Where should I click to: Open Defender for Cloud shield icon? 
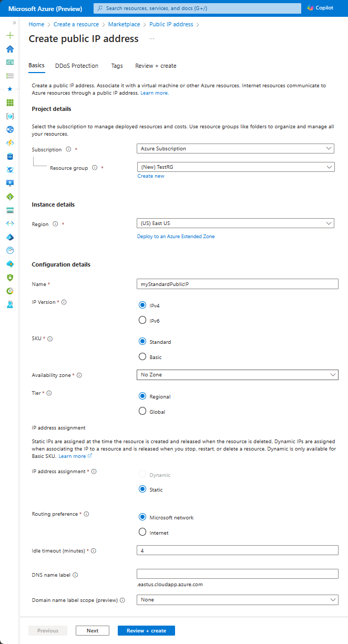[x=10, y=277]
